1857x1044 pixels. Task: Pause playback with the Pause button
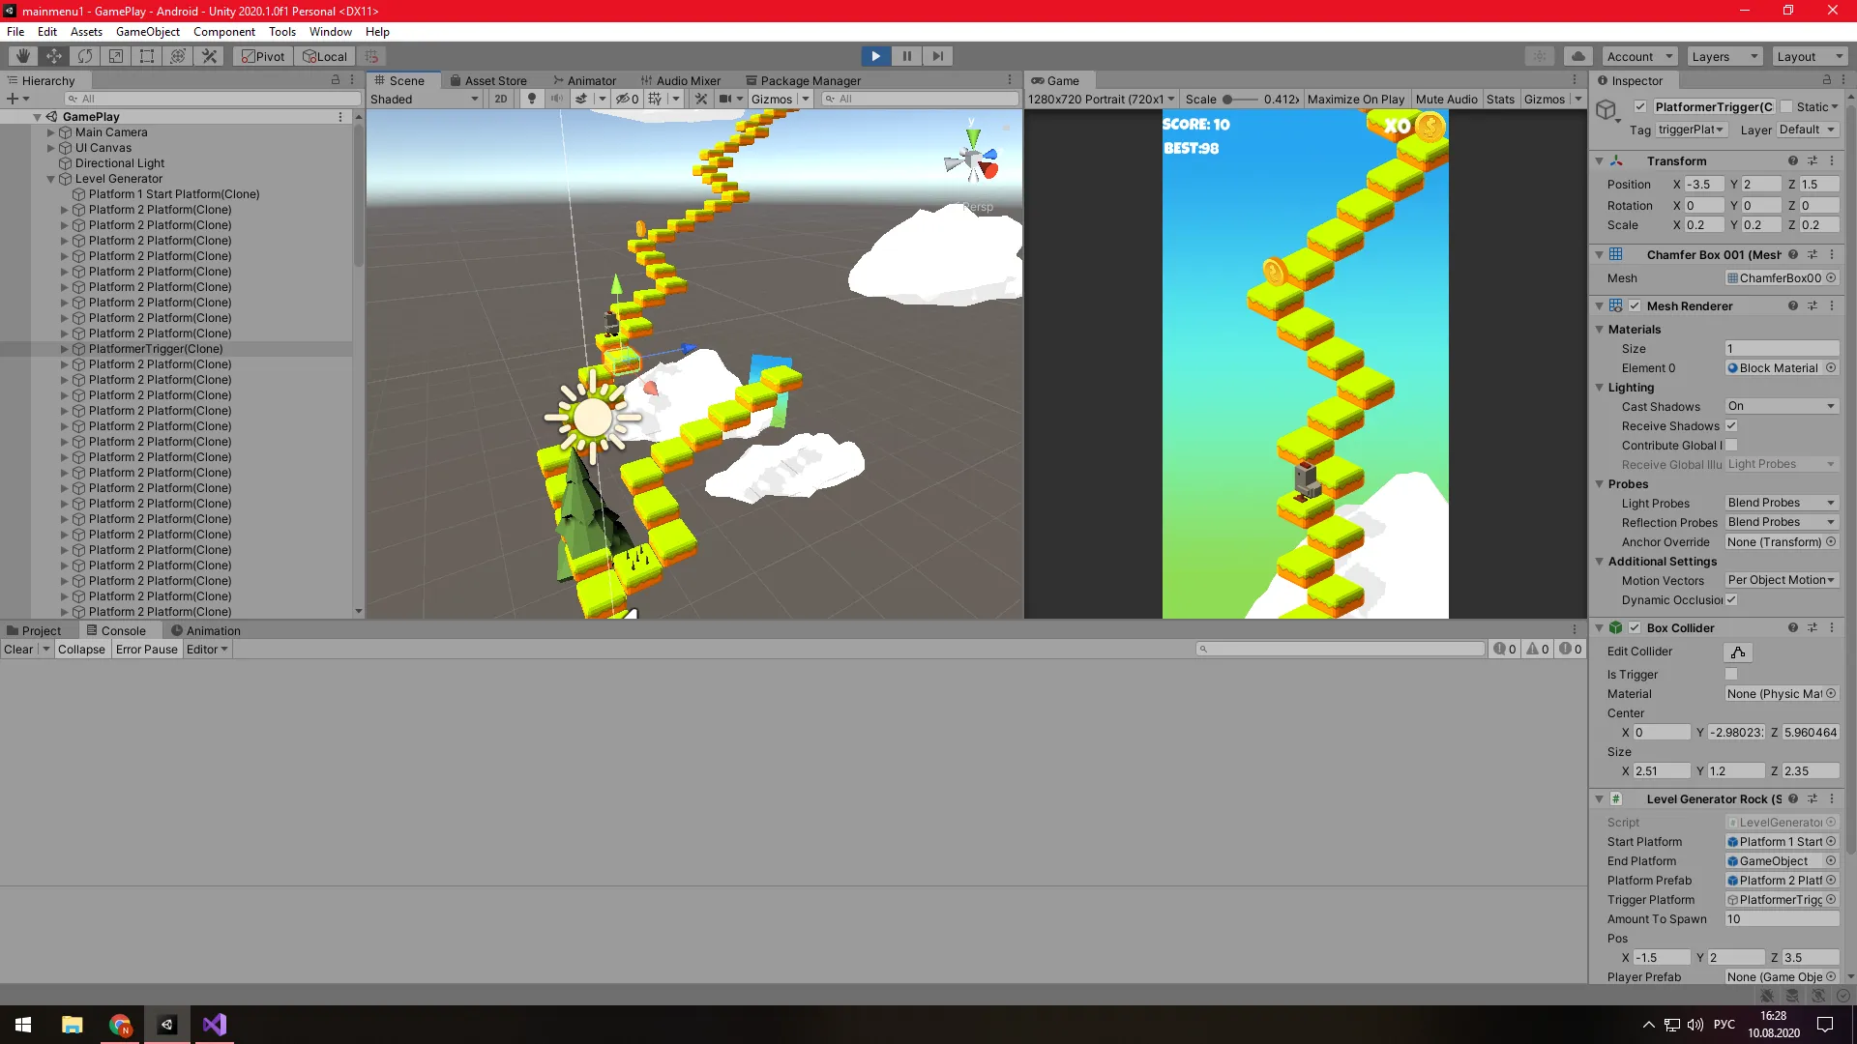click(906, 56)
